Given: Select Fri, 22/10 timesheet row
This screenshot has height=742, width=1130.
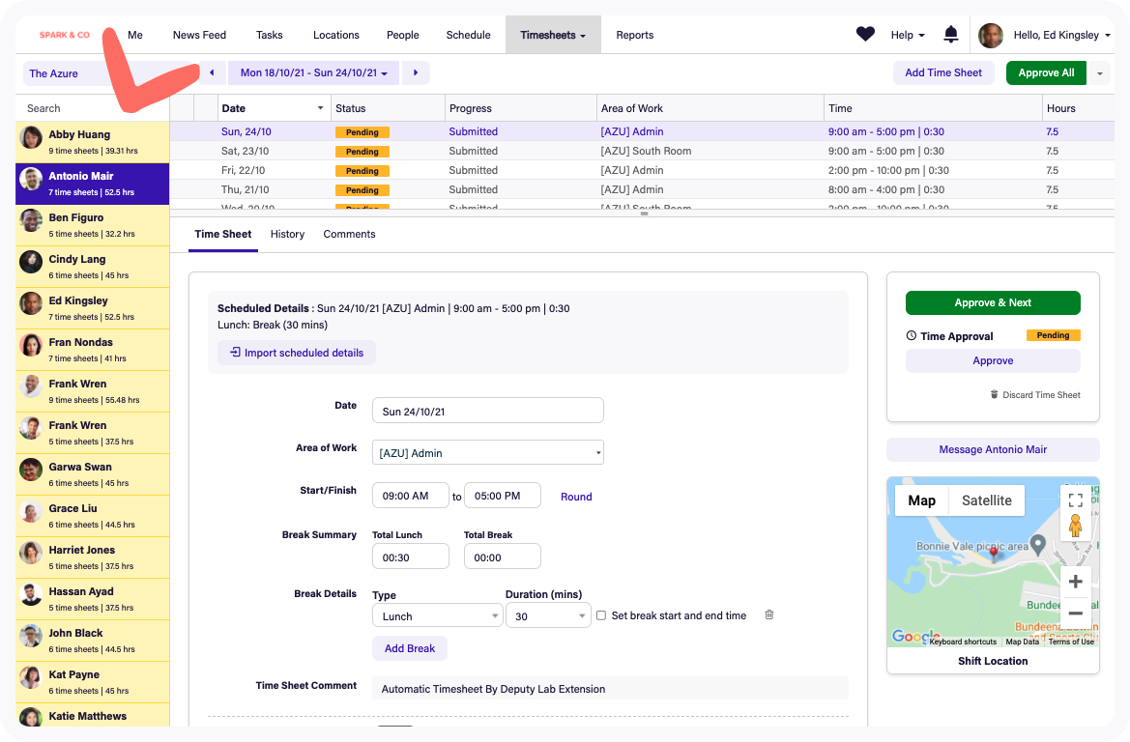Looking at the screenshot, I should 642,171.
